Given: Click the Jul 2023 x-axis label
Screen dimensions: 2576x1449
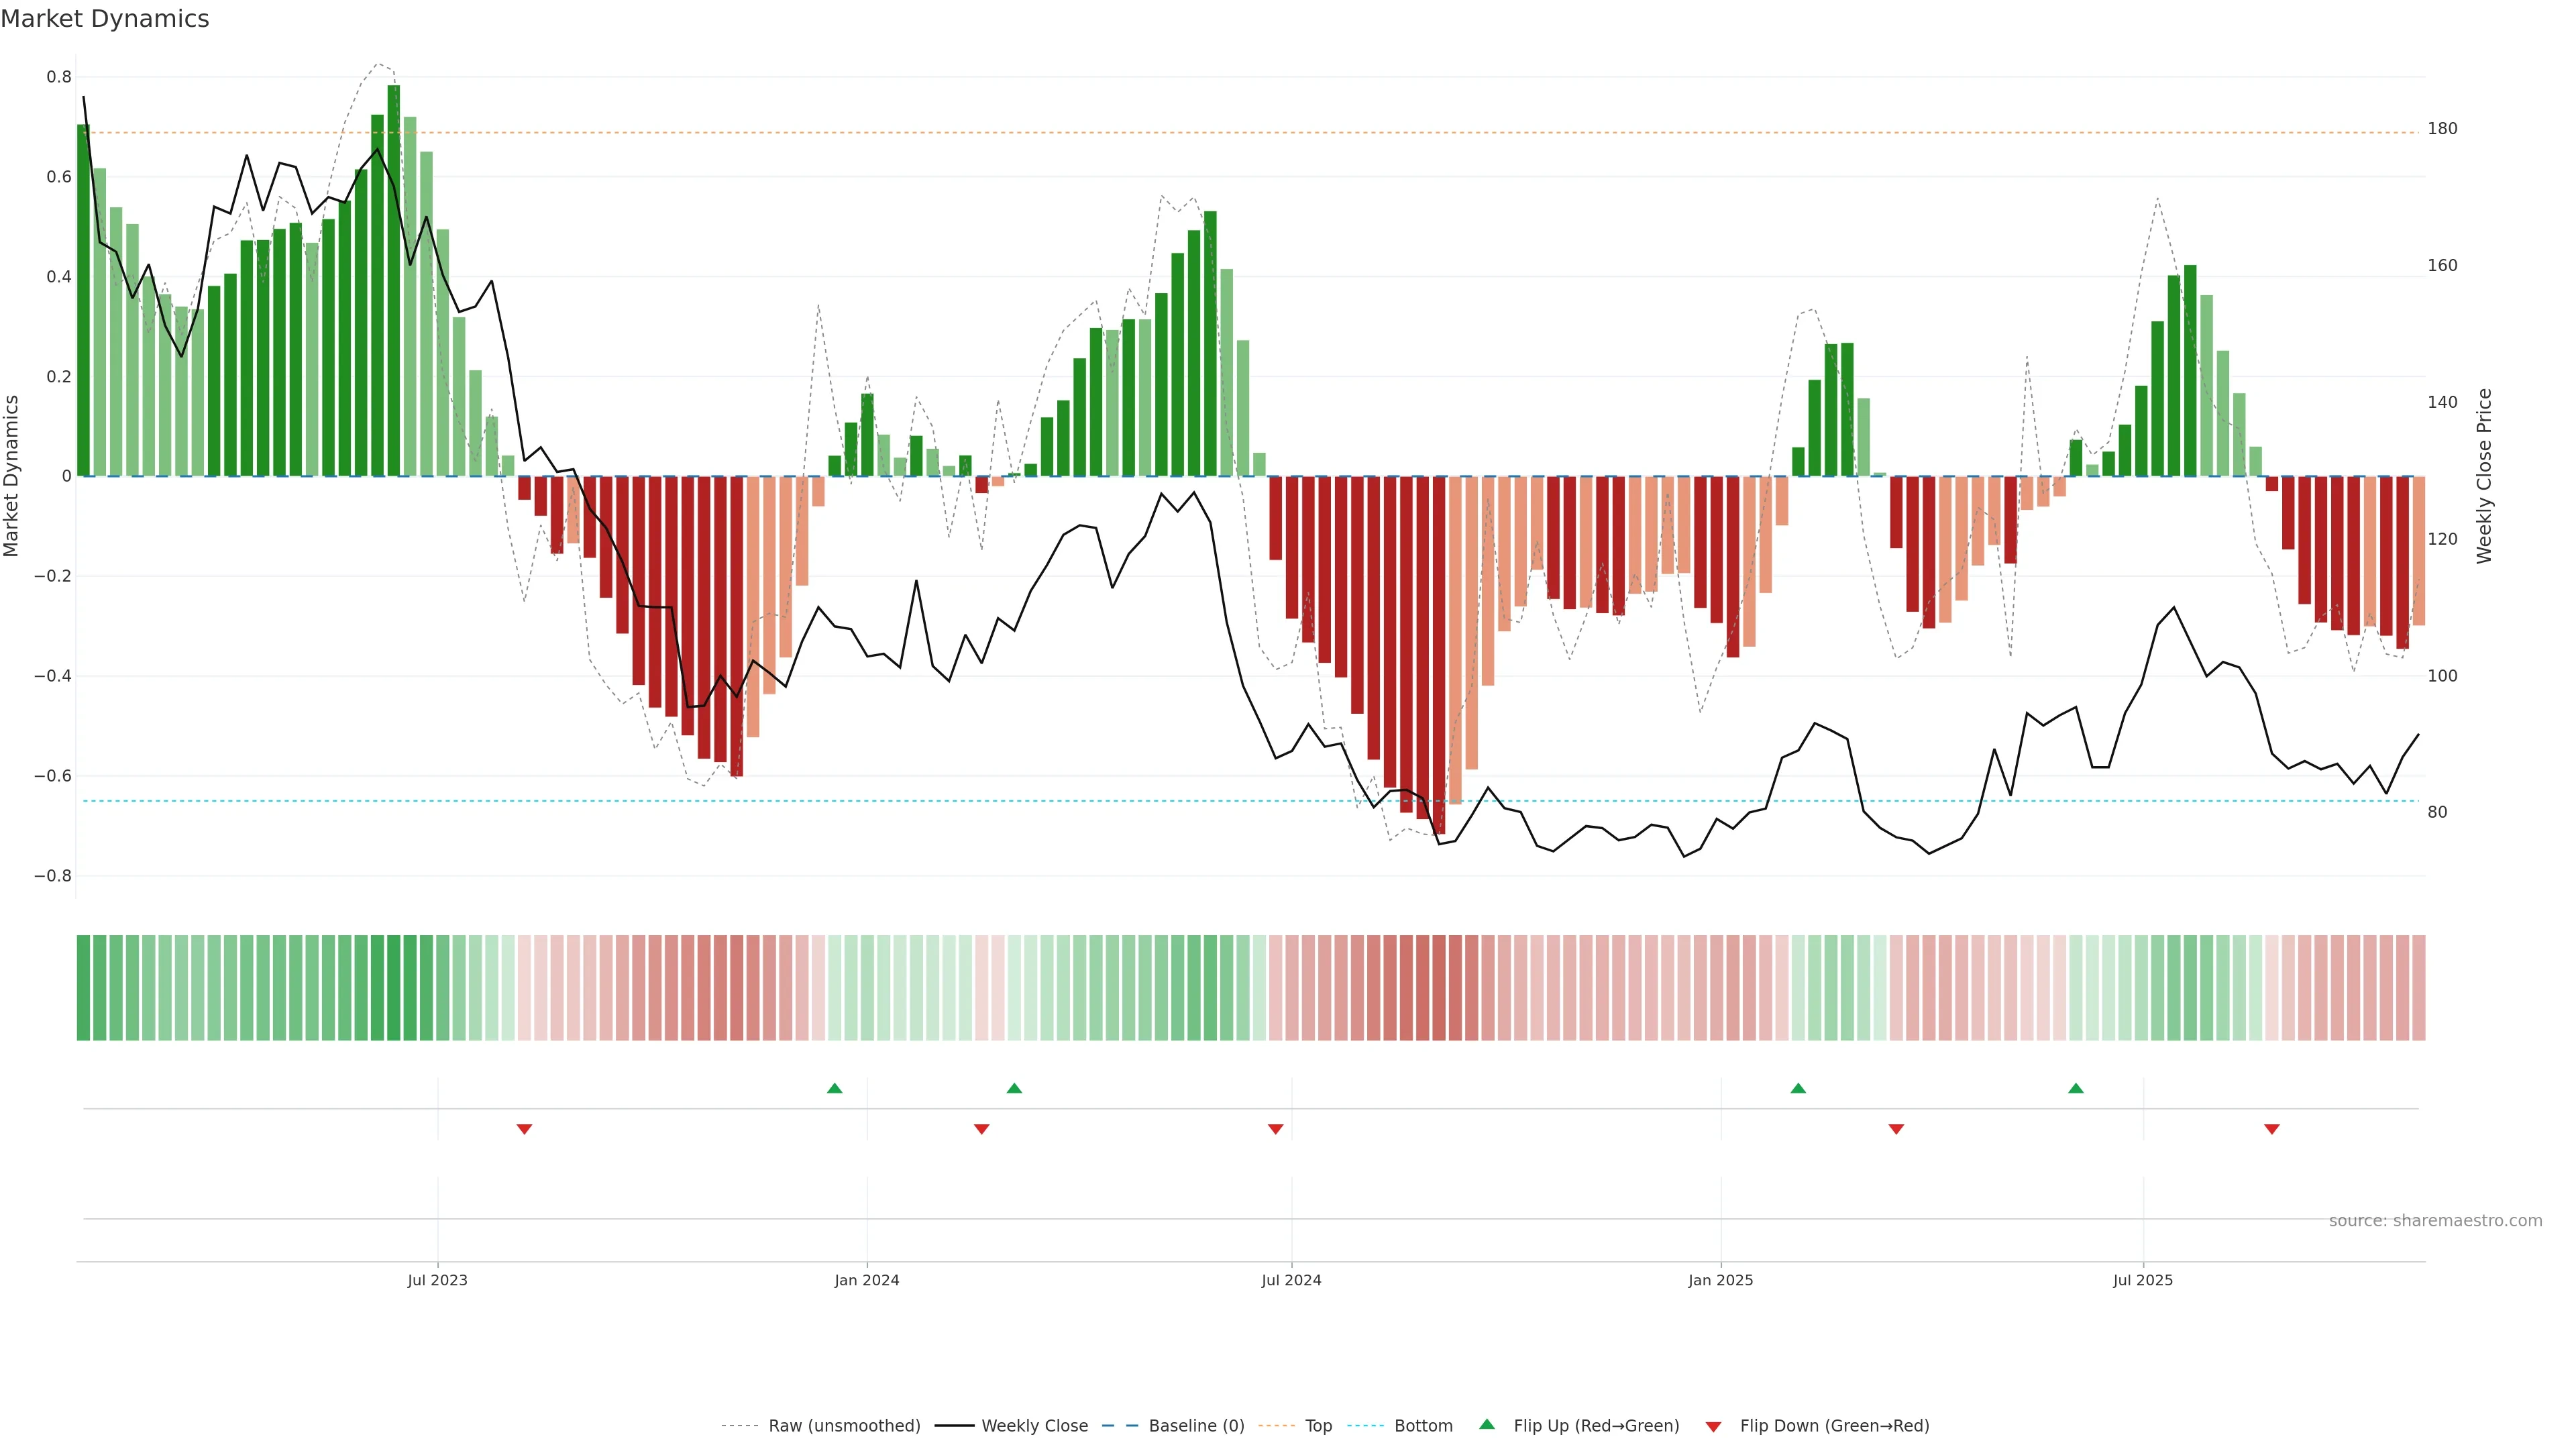Looking at the screenshot, I should [437, 1280].
